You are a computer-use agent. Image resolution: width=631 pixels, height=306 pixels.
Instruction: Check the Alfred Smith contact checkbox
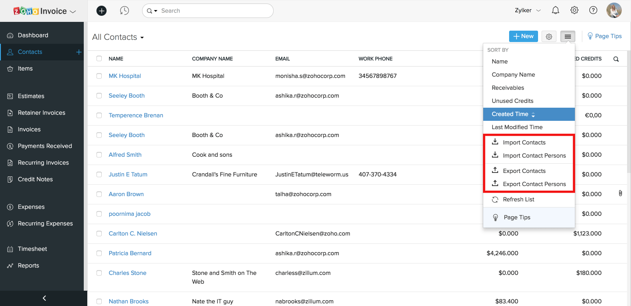(x=99, y=155)
